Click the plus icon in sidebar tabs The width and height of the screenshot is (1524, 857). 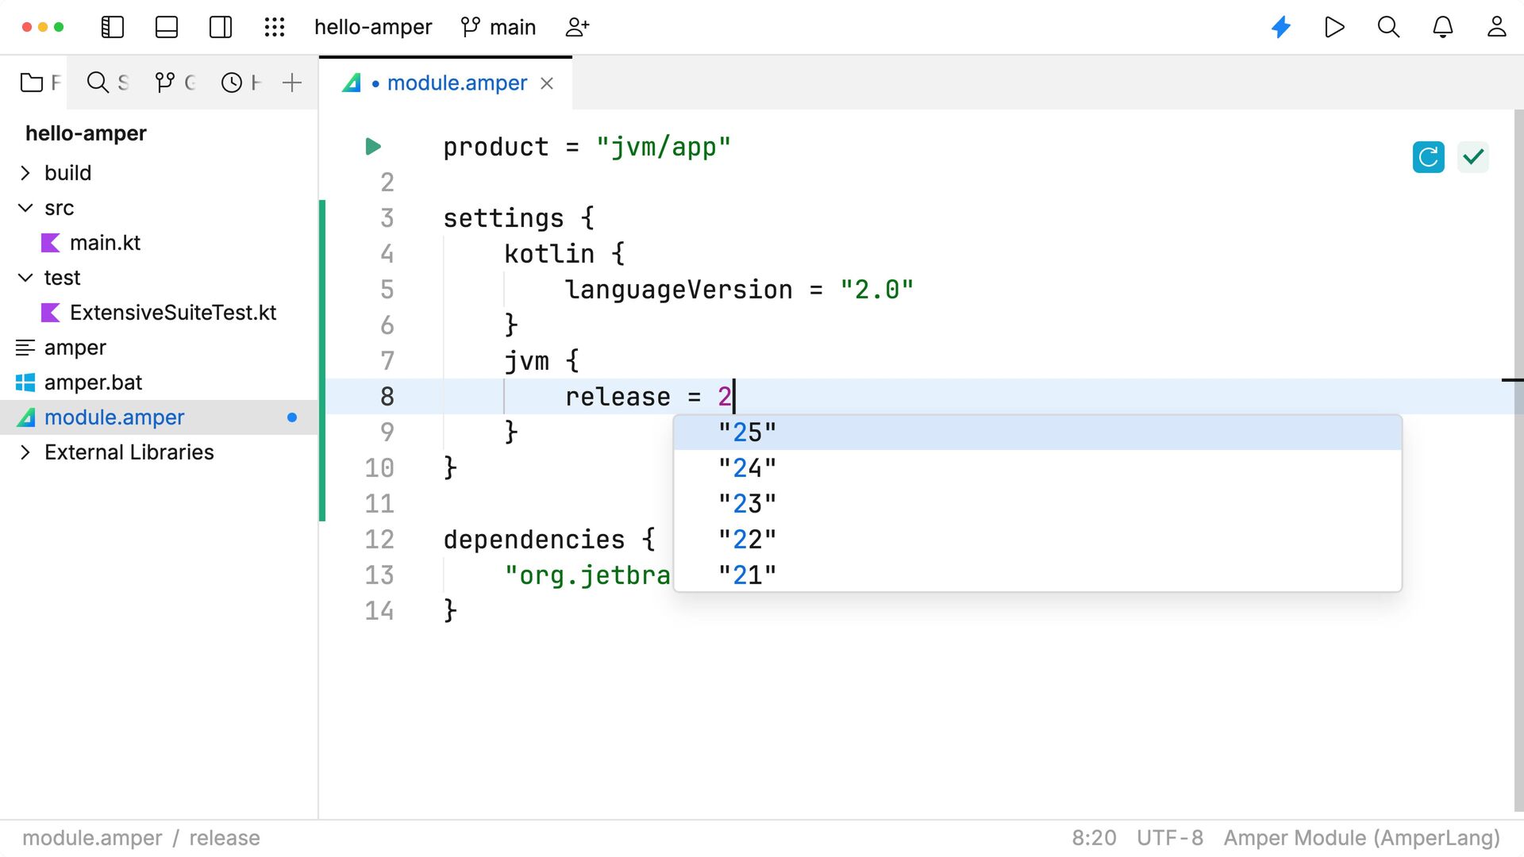pyautogui.click(x=292, y=83)
